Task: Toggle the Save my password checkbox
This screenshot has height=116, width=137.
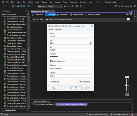Action: pyautogui.click(x=50, y=61)
